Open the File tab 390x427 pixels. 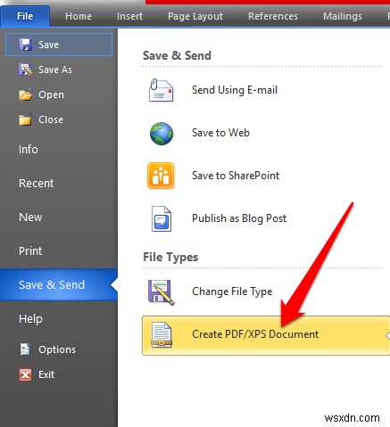click(x=25, y=16)
